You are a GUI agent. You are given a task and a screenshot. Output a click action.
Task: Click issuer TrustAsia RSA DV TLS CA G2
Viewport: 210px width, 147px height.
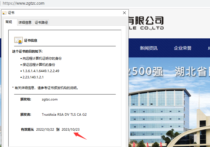point(64,115)
